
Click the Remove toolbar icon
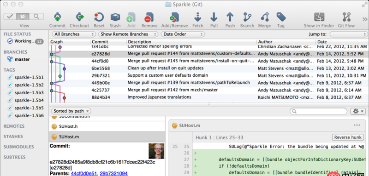pos(149,17)
